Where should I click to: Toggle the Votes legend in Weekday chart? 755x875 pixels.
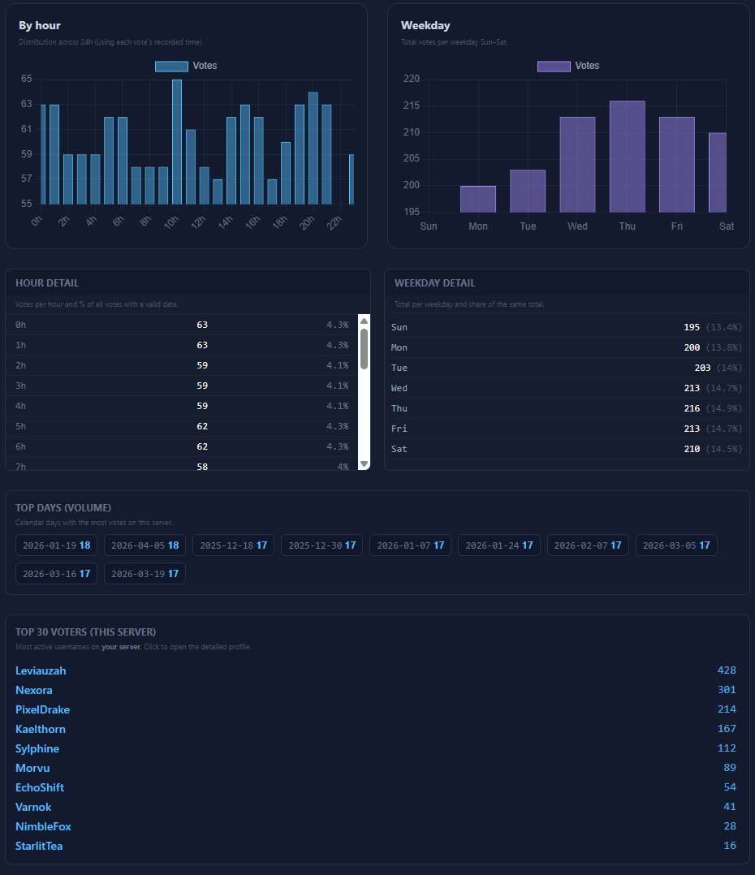568,66
